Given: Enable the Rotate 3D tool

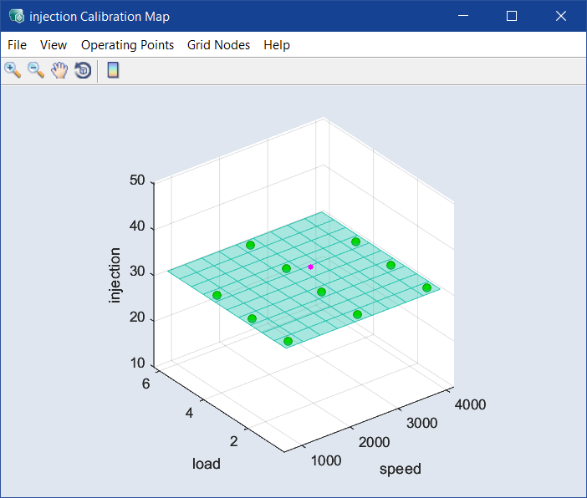Looking at the screenshot, I should [83, 70].
